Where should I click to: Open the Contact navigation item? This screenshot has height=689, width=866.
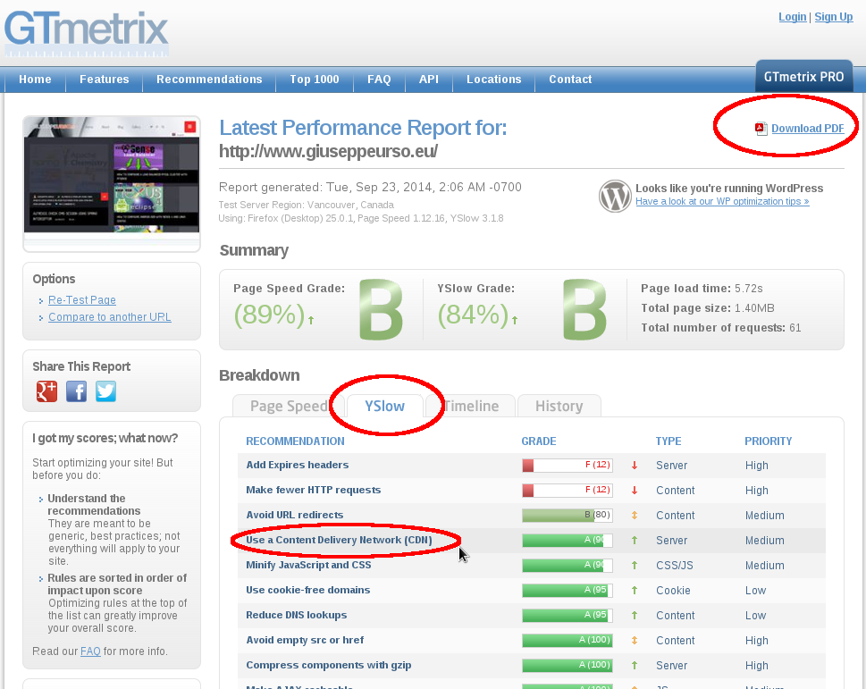coord(570,80)
